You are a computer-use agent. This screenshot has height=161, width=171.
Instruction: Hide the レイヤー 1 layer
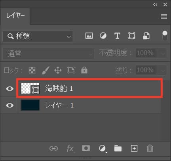[x=9, y=105]
